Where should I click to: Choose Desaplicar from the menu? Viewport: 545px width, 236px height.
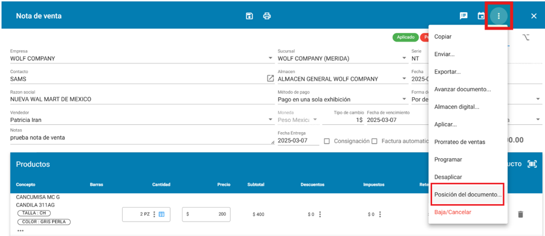[x=468, y=177]
